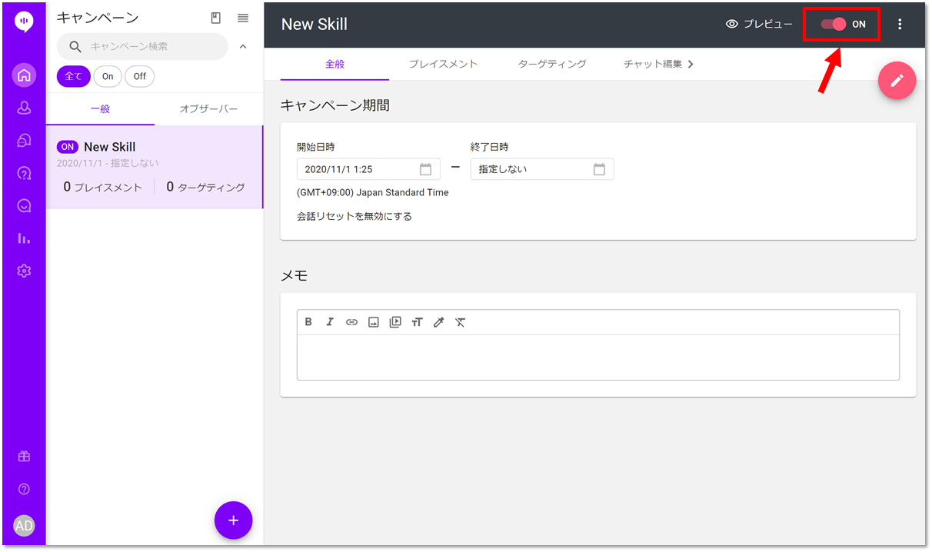Clear formatting in memo editor
Screen dimensions: 932x552
[x=460, y=322]
